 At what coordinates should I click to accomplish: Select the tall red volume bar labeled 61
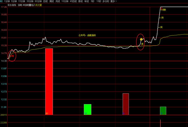pyautogui.click(x=49, y=81)
